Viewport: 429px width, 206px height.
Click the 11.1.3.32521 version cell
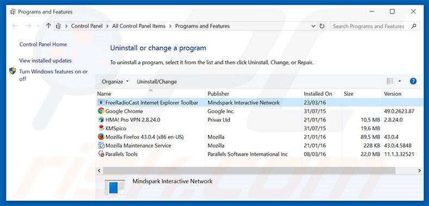point(399,154)
